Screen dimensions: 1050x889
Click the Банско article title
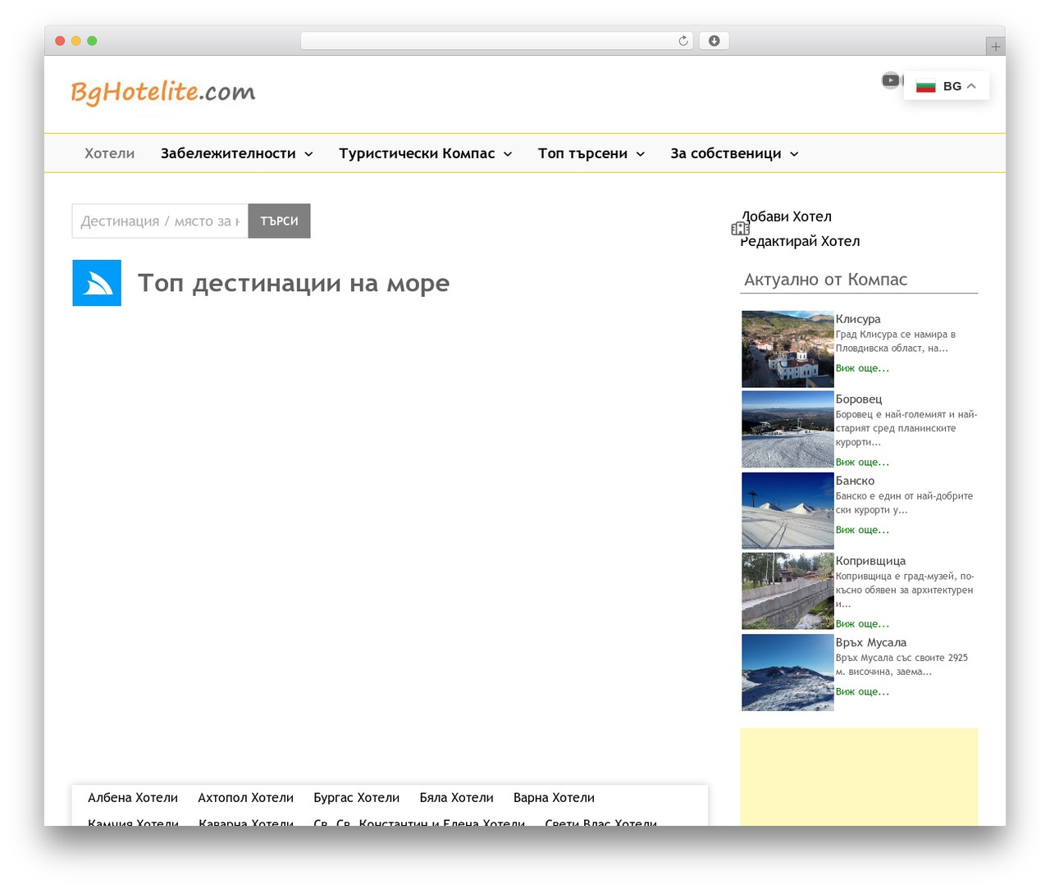[855, 481]
